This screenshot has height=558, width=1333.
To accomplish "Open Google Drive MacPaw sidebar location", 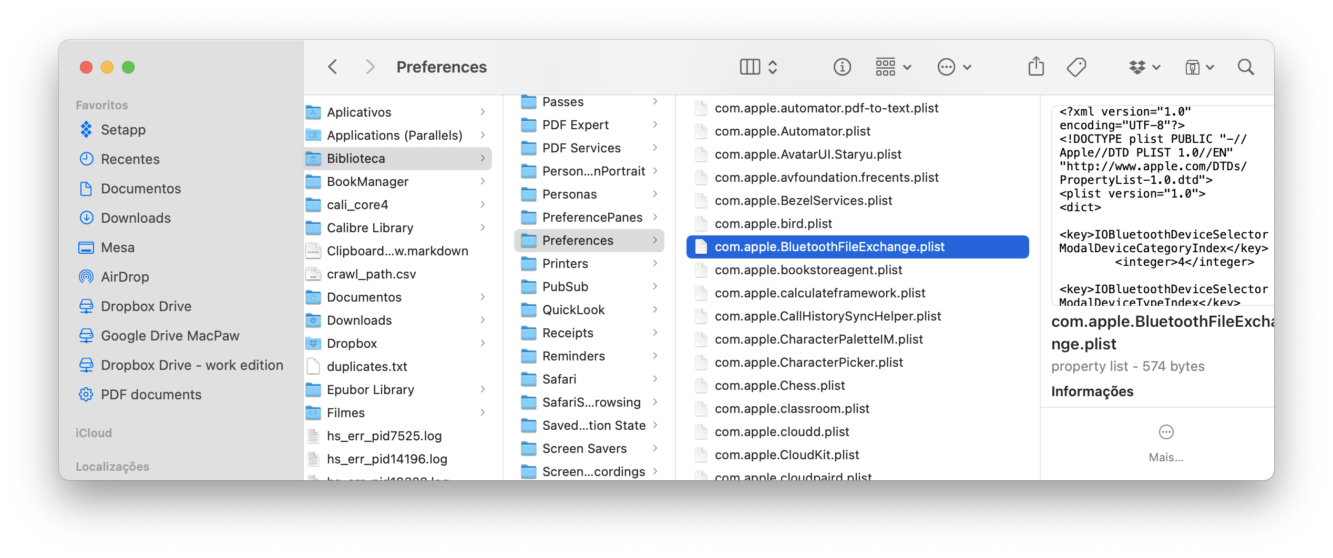I will (169, 336).
